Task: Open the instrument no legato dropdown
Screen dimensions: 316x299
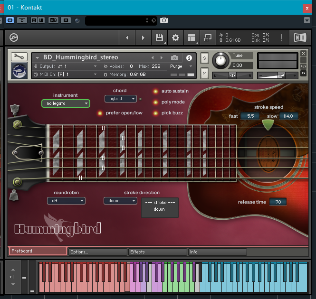Action: pos(66,103)
